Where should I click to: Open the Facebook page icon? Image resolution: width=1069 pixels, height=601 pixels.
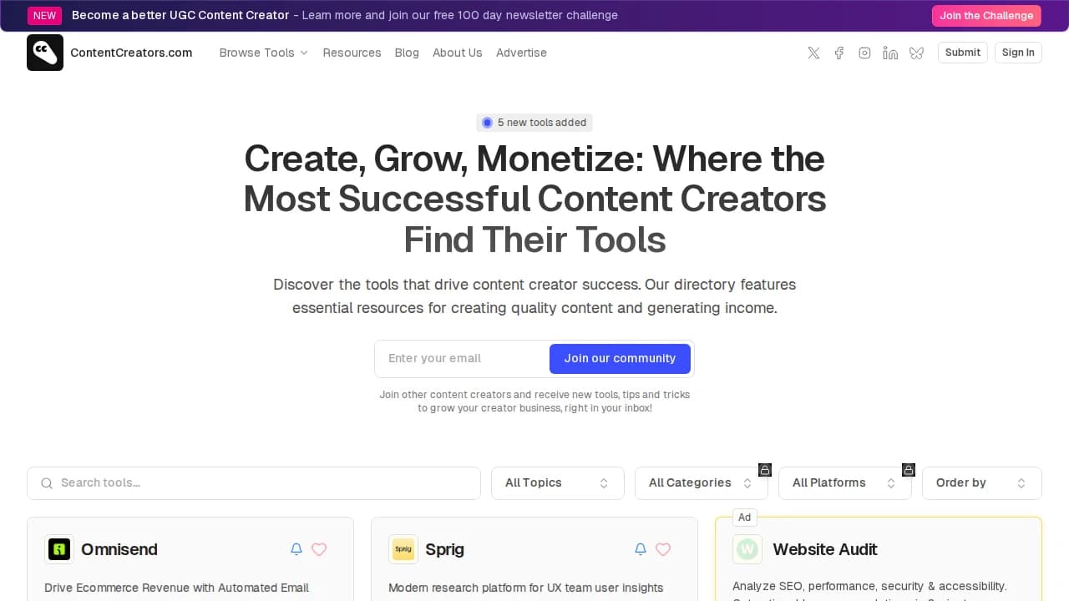coord(839,53)
